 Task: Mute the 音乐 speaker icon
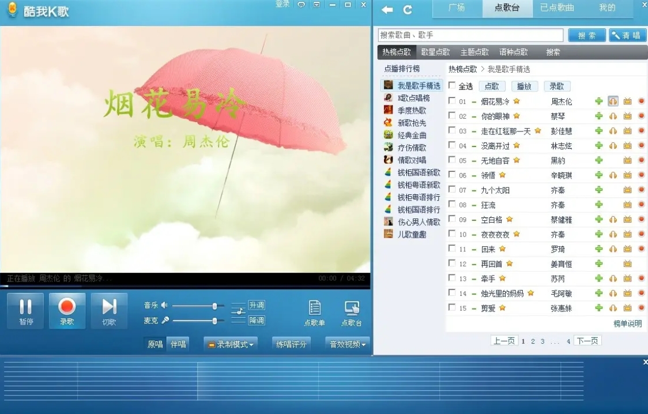click(x=164, y=306)
